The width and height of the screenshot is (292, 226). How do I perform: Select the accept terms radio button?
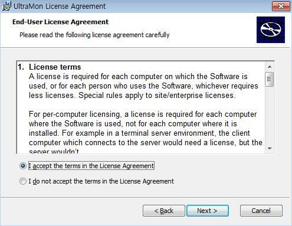(x=23, y=166)
